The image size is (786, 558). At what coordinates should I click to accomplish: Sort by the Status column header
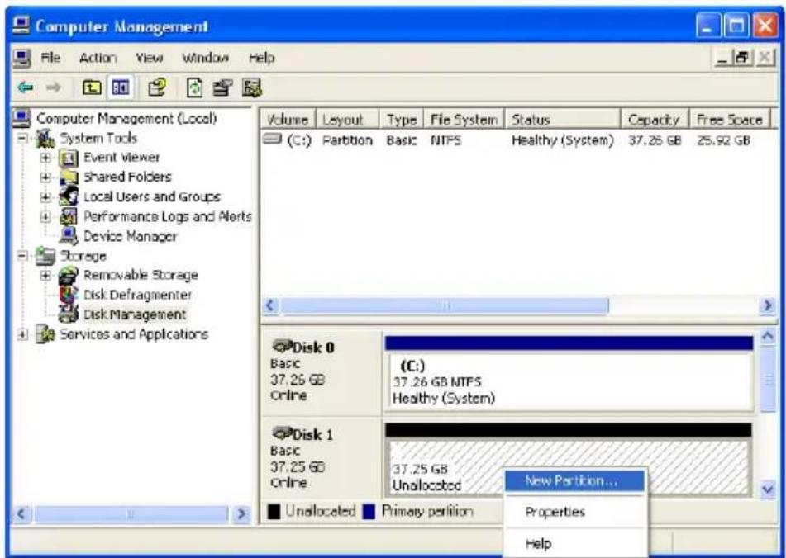[562, 120]
